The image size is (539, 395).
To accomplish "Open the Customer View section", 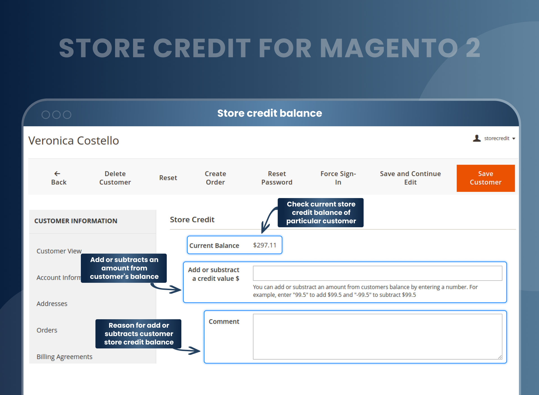I will coord(59,251).
